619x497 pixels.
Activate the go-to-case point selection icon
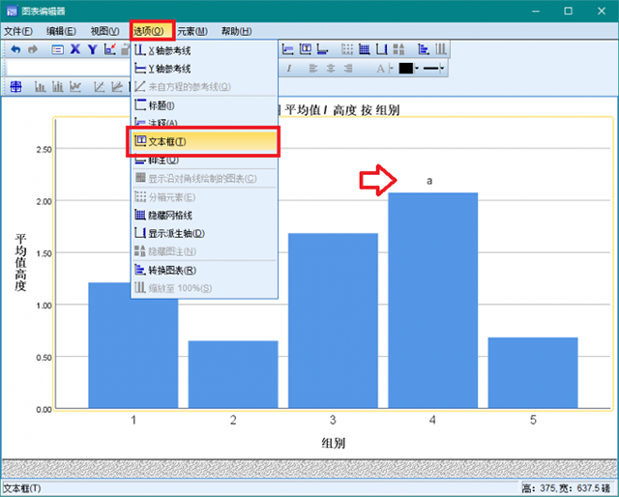pos(110,49)
